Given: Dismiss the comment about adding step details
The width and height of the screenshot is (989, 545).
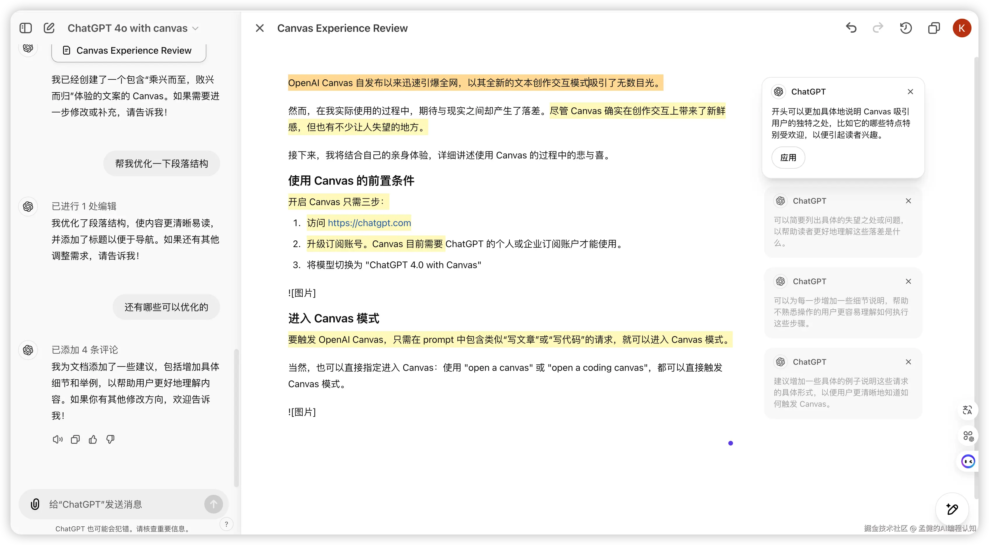Looking at the screenshot, I should [x=908, y=282].
